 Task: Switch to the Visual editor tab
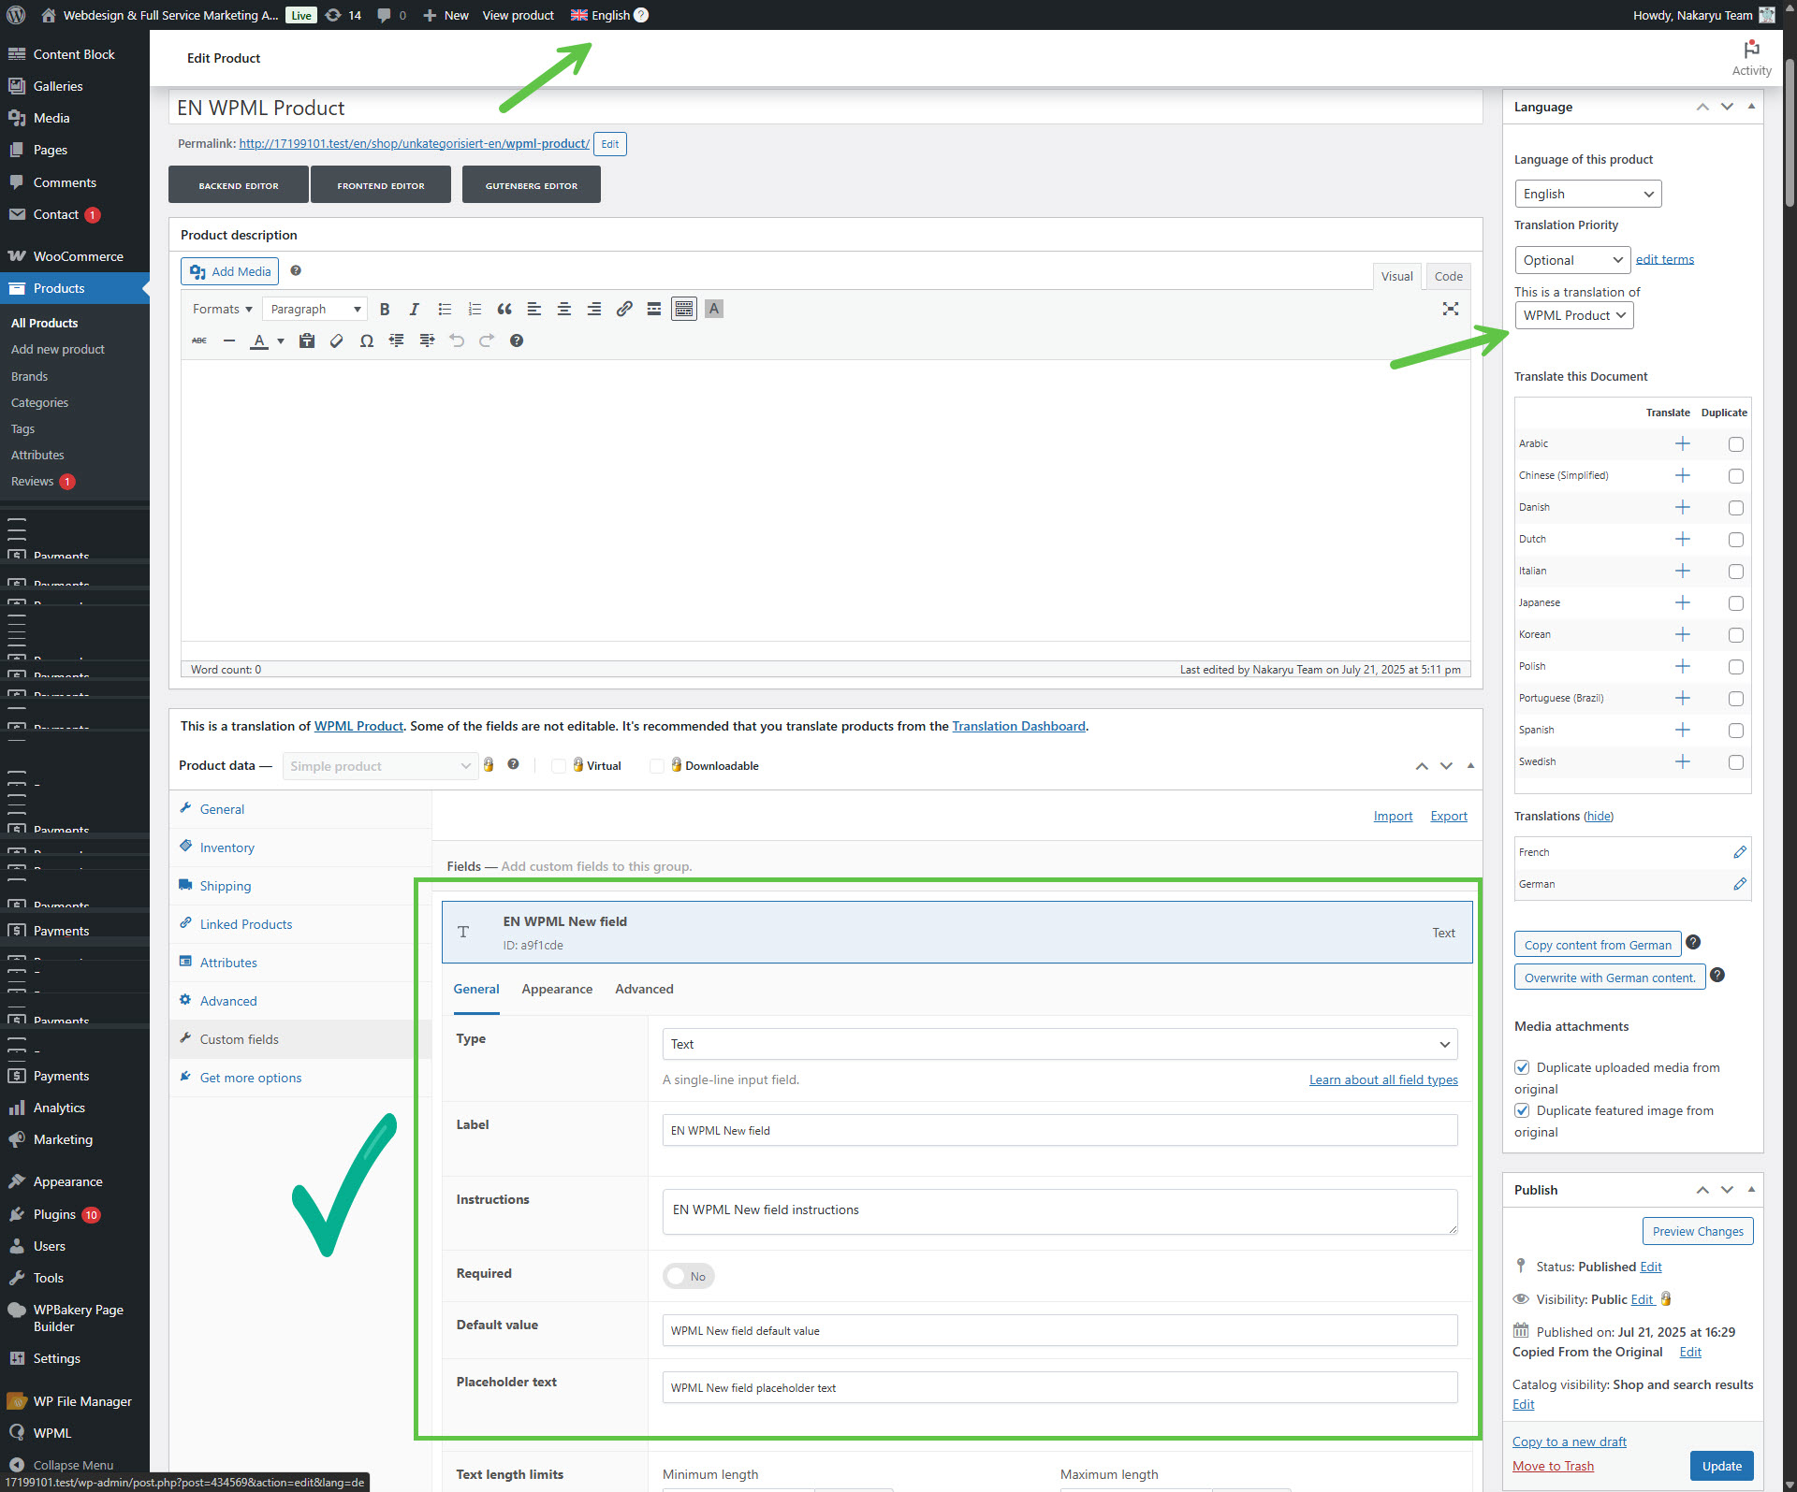(1396, 276)
